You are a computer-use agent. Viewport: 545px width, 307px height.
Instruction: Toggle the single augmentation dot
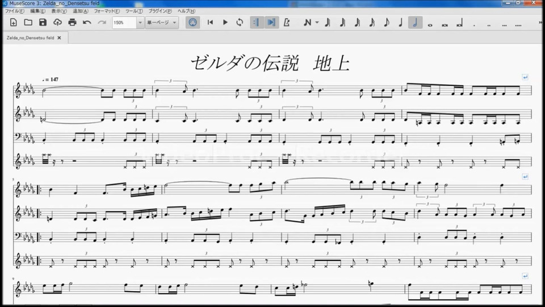(474, 25)
